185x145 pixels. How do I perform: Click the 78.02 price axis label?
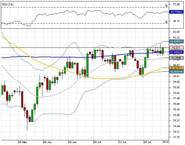[176, 93]
